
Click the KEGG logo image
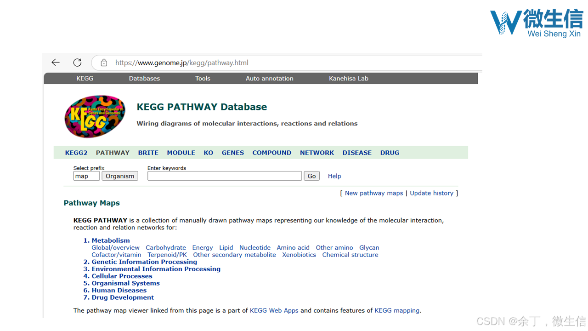click(x=95, y=116)
